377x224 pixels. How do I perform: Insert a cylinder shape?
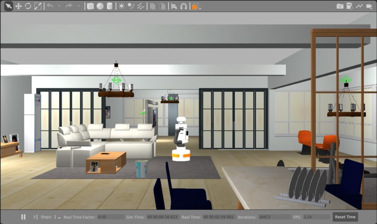point(110,6)
